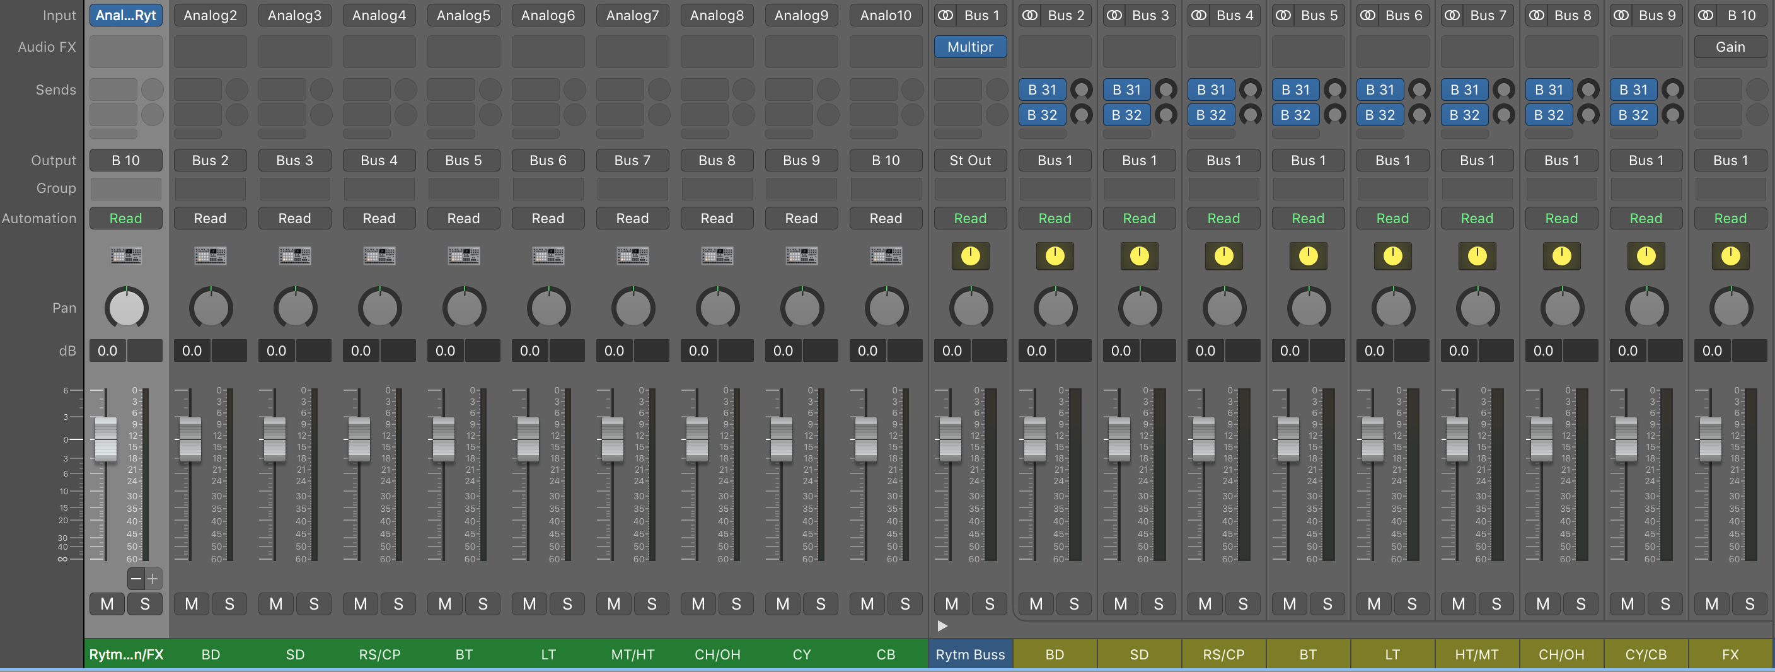Solo the Rytm Buss channel
The image size is (1775, 672).
989,604
